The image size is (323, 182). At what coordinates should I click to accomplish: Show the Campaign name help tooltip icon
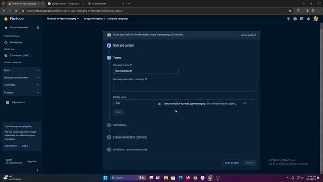pos(131,65)
